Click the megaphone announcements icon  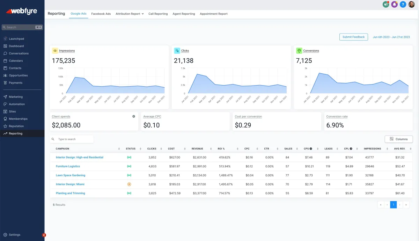pyautogui.click(x=386, y=5)
